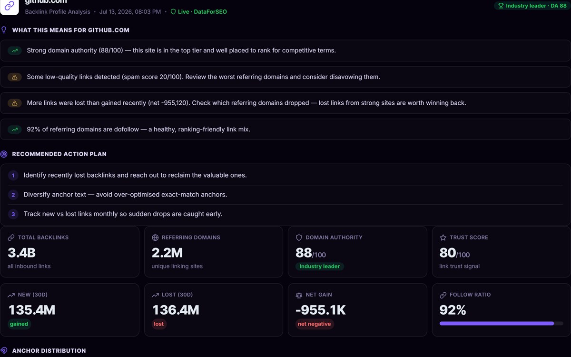The image size is (571, 357).
Task: Click the star icon on Trust Score card
Action: (443, 238)
